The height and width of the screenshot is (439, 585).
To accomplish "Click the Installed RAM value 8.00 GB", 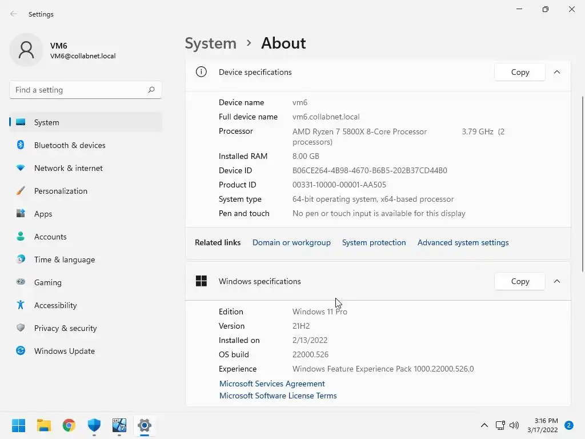I will pos(306,156).
